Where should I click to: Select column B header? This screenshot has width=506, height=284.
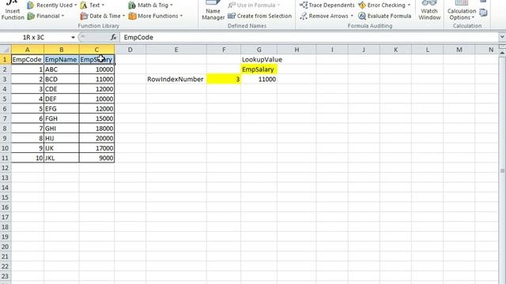pos(62,50)
